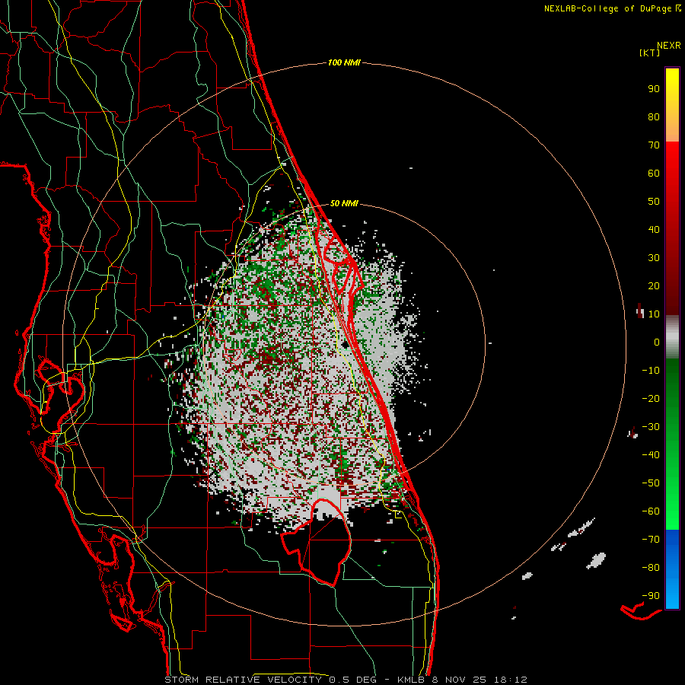The image size is (685, 685).
Task: Click the black radar site dot at center
Action: coord(345,345)
